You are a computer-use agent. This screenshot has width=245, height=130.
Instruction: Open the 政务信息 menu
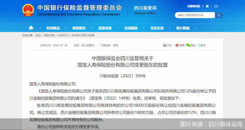[105, 28]
